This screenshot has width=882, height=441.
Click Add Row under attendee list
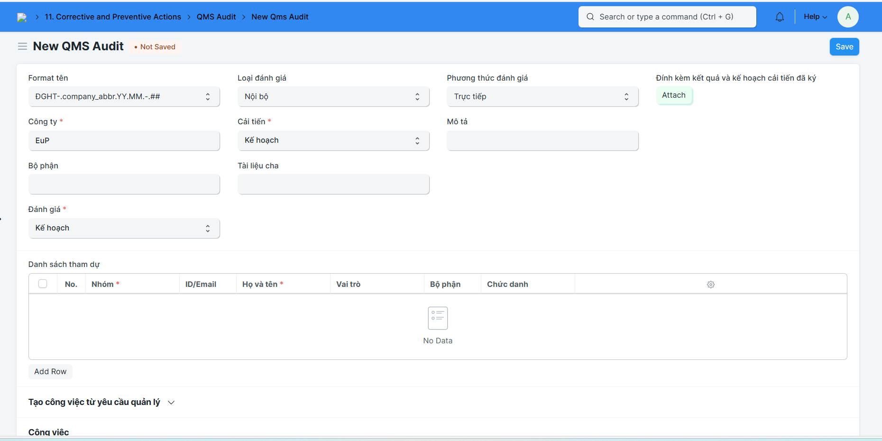tap(50, 372)
